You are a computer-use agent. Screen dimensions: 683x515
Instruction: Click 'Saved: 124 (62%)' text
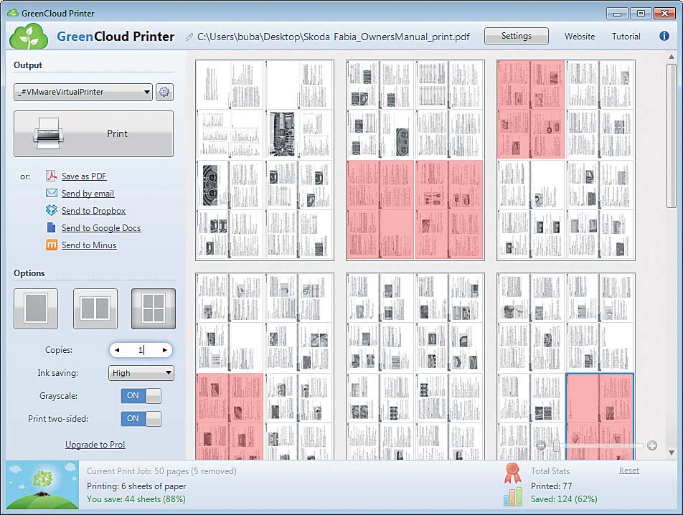click(x=564, y=499)
